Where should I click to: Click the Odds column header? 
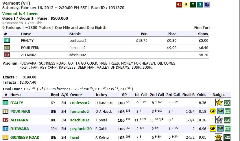202,95
